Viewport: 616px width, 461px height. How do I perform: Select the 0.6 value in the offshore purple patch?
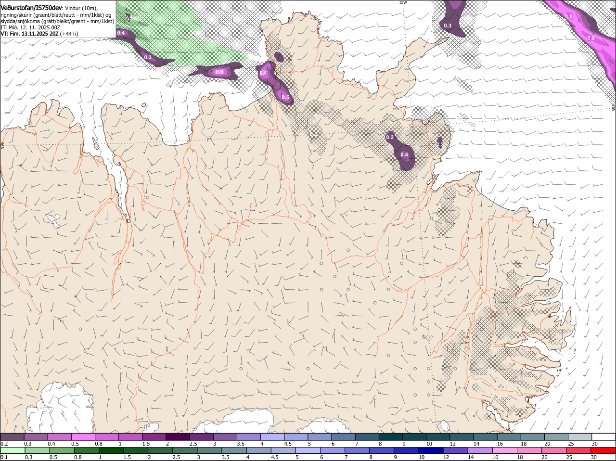click(219, 72)
